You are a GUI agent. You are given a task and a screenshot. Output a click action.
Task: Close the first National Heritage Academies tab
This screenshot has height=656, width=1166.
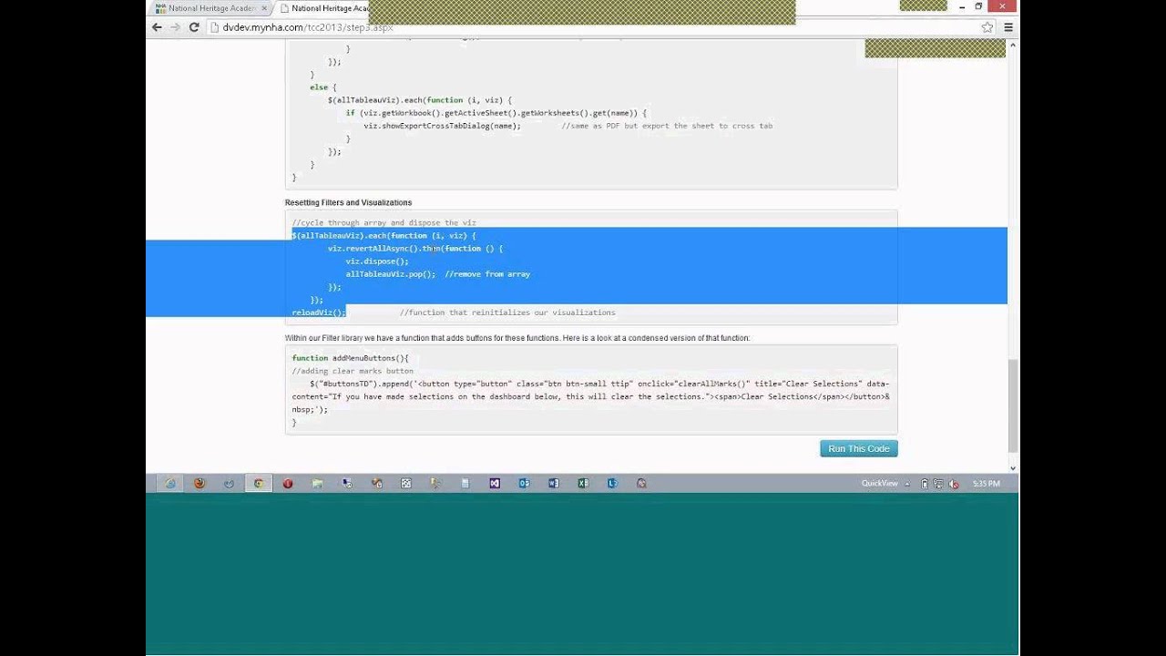click(x=264, y=7)
